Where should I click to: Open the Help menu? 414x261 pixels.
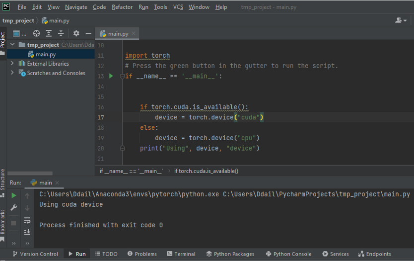click(221, 7)
